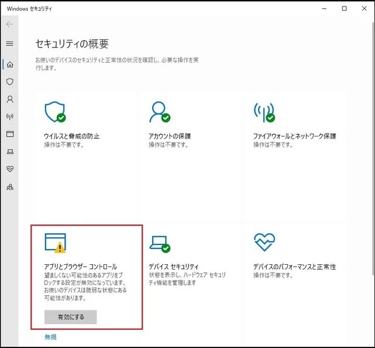This screenshot has width=375, height=348.
Task: Click the 無視 link
Action: click(50, 337)
